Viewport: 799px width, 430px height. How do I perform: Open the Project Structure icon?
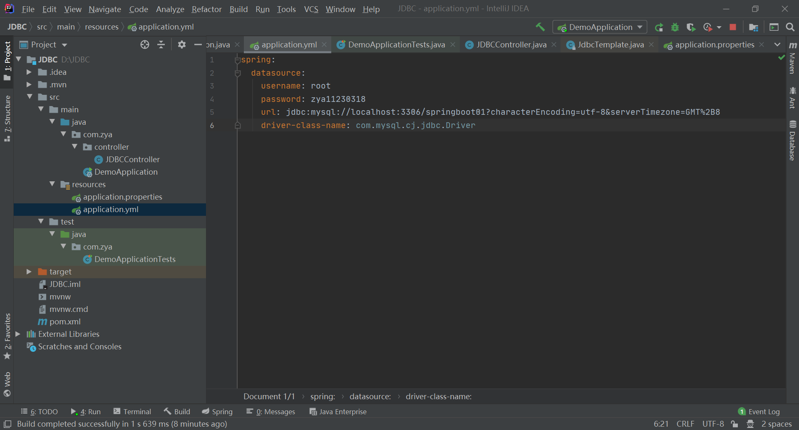coord(753,27)
